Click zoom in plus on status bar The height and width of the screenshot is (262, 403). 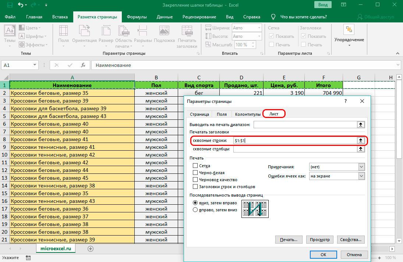click(x=379, y=258)
